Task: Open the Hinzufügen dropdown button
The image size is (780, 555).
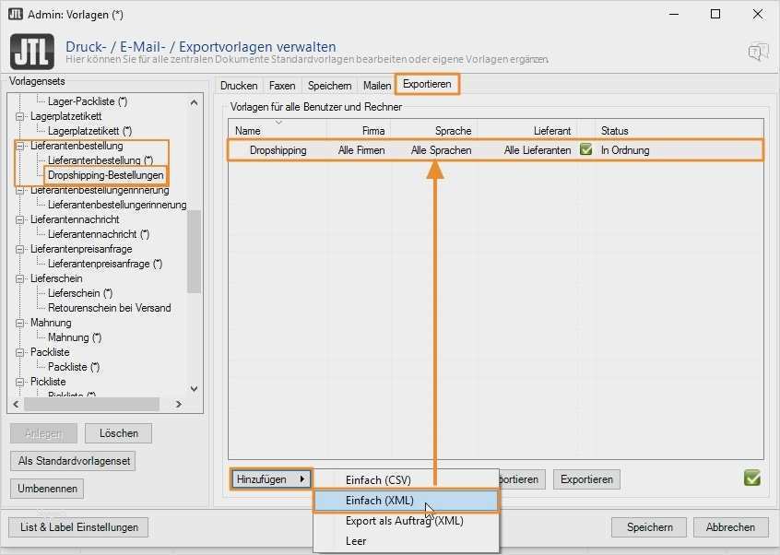Action: click(x=271, y=479)
